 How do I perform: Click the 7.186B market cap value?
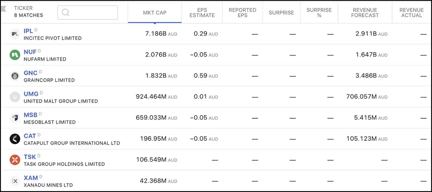click(156, 34)
